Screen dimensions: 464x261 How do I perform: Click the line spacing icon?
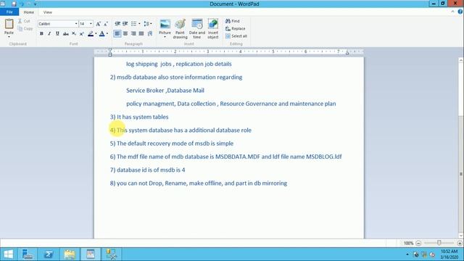pyautogui.click(x=146, y=24)
